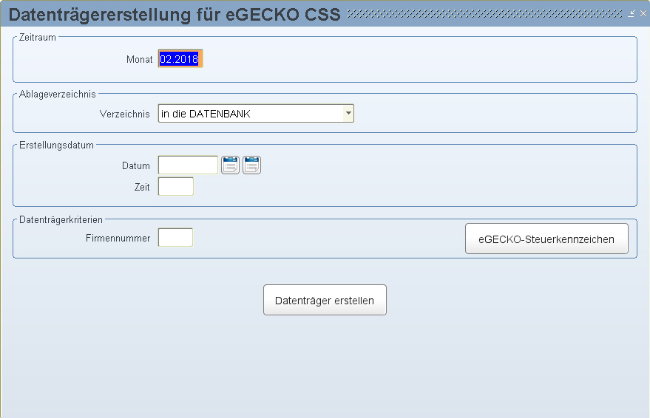Click the Zeitraum group heading
The height and width of the screenshot is (418, 650).
pos(37,37)
